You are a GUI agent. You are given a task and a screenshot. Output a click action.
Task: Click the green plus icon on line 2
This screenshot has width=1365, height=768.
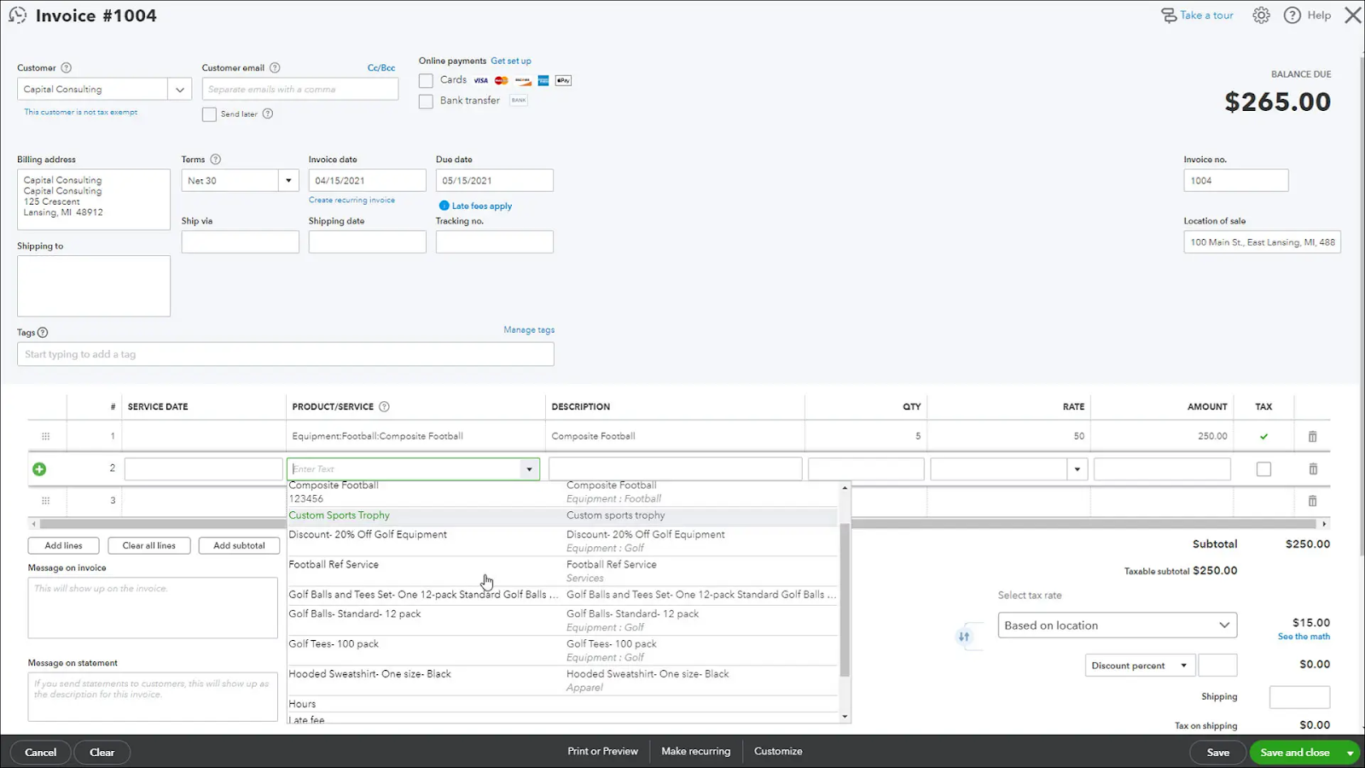point(39,468)
